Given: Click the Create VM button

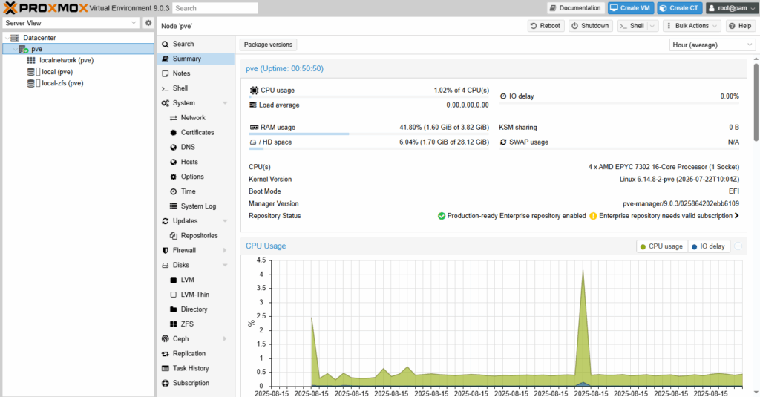Looking at the screenshot, I should [x=631, y=7].
